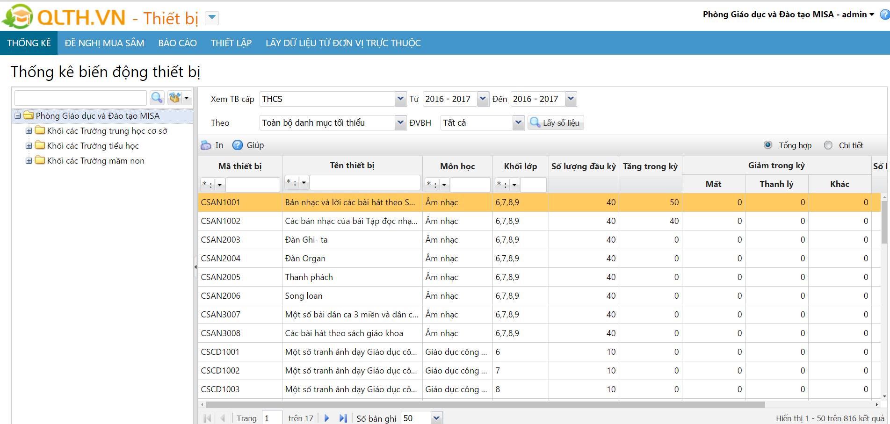This screenshot has width=890, height=424.
Task: Expand Khối các Trường mầm non node
Action: pos(29,161)
